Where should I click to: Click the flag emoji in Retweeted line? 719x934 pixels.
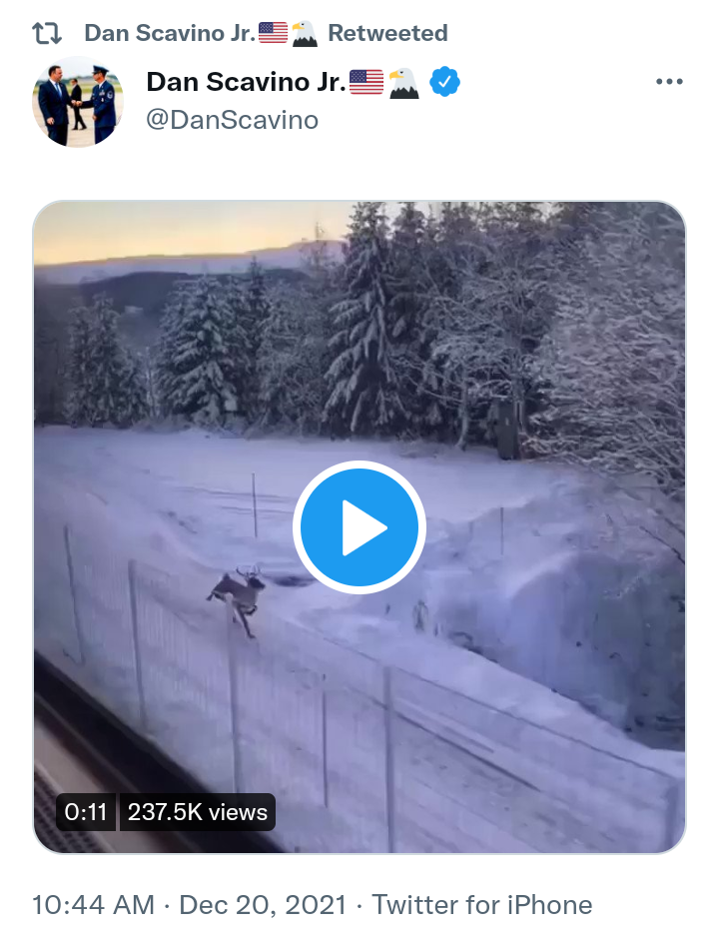pyautogui.click(x=273, y=33)
